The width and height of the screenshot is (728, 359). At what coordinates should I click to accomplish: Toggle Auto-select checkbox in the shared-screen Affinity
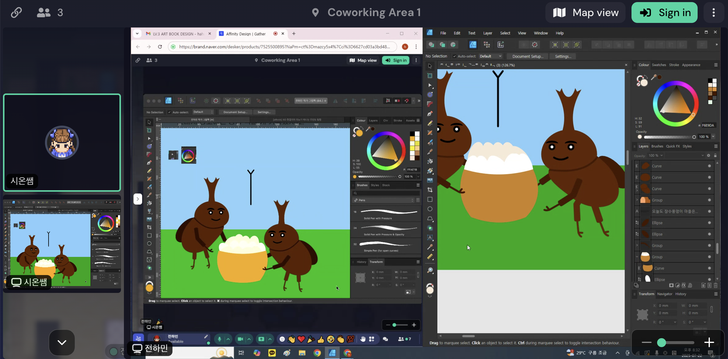tap(169, 112)
